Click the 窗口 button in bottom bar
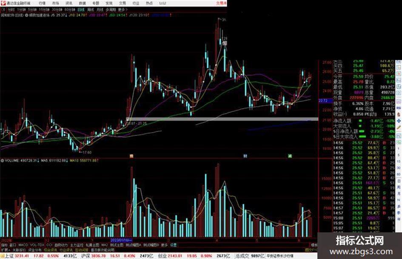402x259 pixels. click(13, 245)
